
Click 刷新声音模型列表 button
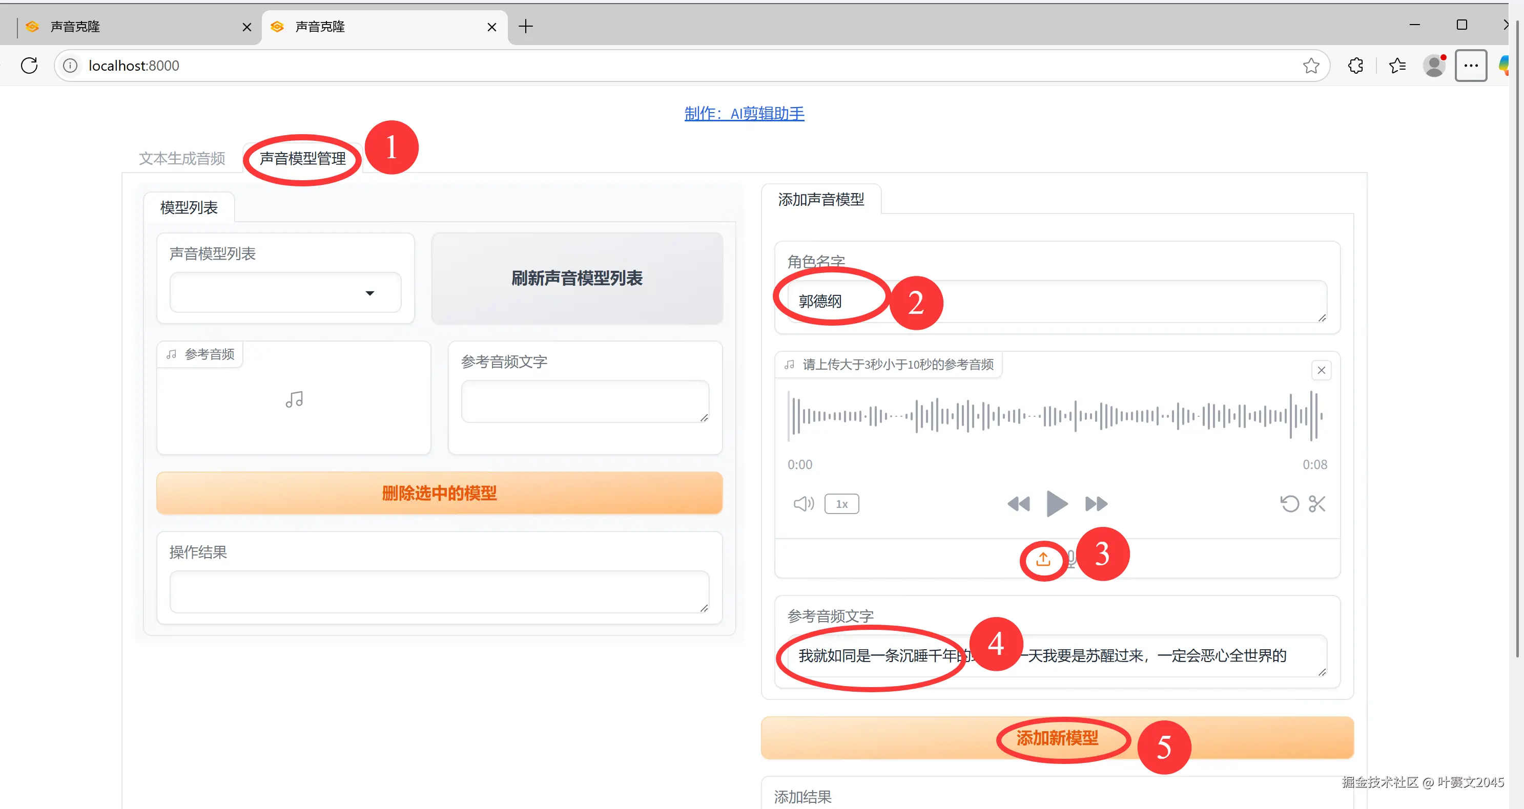pyautogui.click(x=577, y=278)
